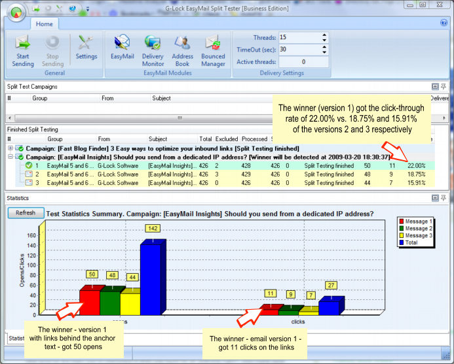Click the "Split Testing finished" status in row 1
This screenshot has height=364, width=454.
coord(329,165)
